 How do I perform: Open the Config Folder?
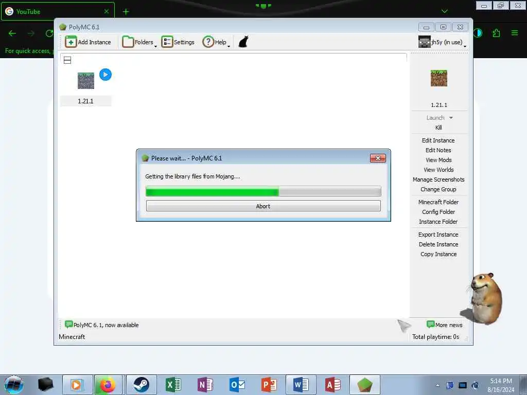[x=438, y=211]
